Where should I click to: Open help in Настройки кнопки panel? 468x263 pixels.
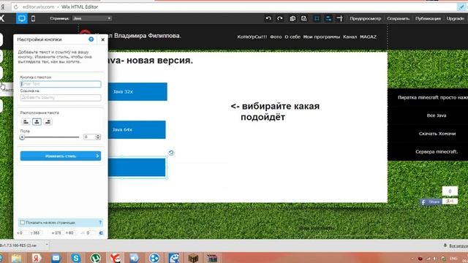(91, 39)
